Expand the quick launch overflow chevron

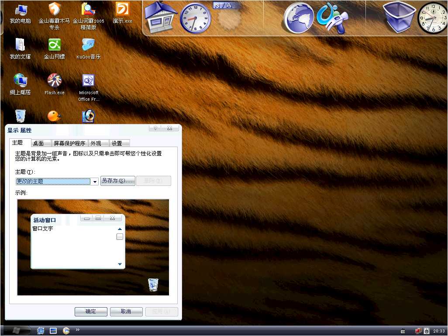tap(78, 329)
